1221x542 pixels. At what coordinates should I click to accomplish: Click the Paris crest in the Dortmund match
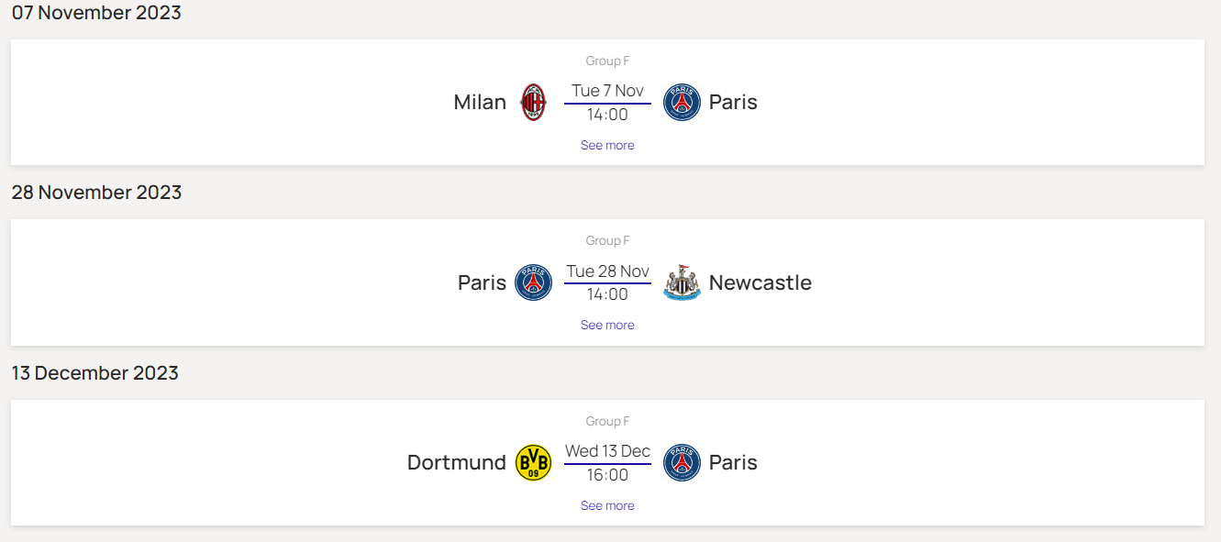pos(682,463)
